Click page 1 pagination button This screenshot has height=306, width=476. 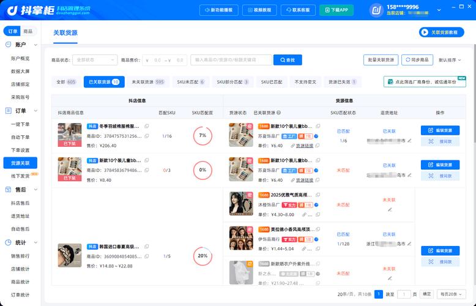379,294
